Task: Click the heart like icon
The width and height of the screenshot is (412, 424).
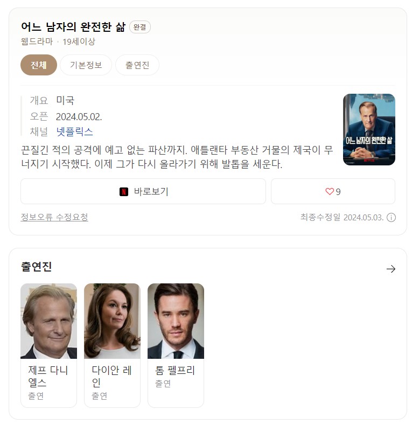Action: pos(330,191)
